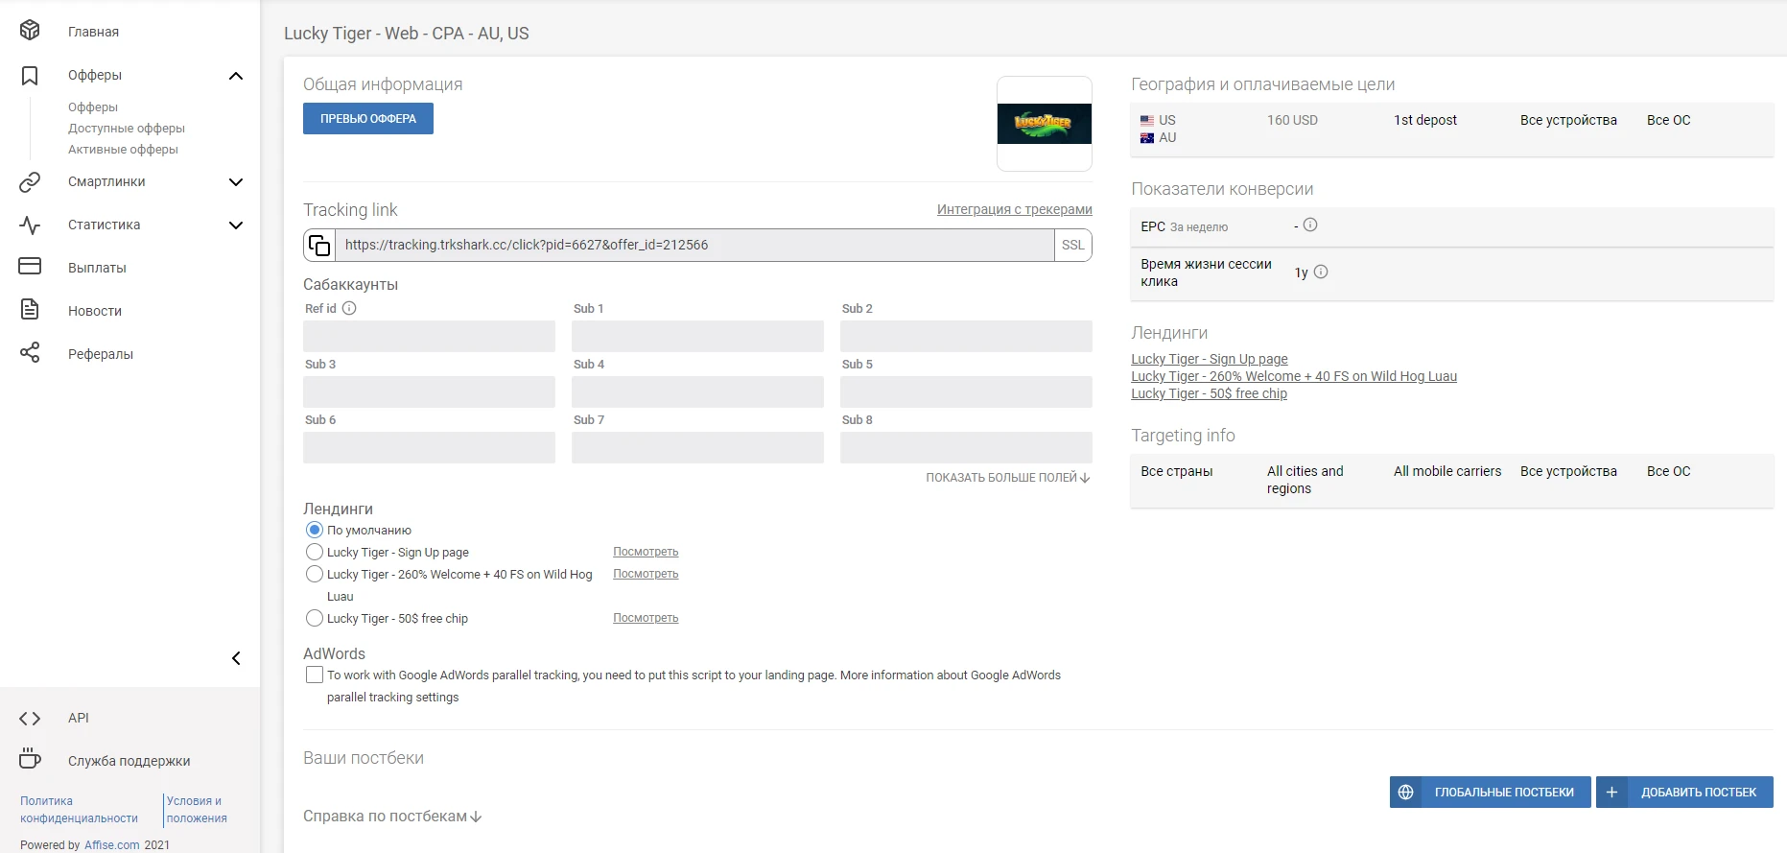
Task: Open the Affise.com link
Action: 112,845
